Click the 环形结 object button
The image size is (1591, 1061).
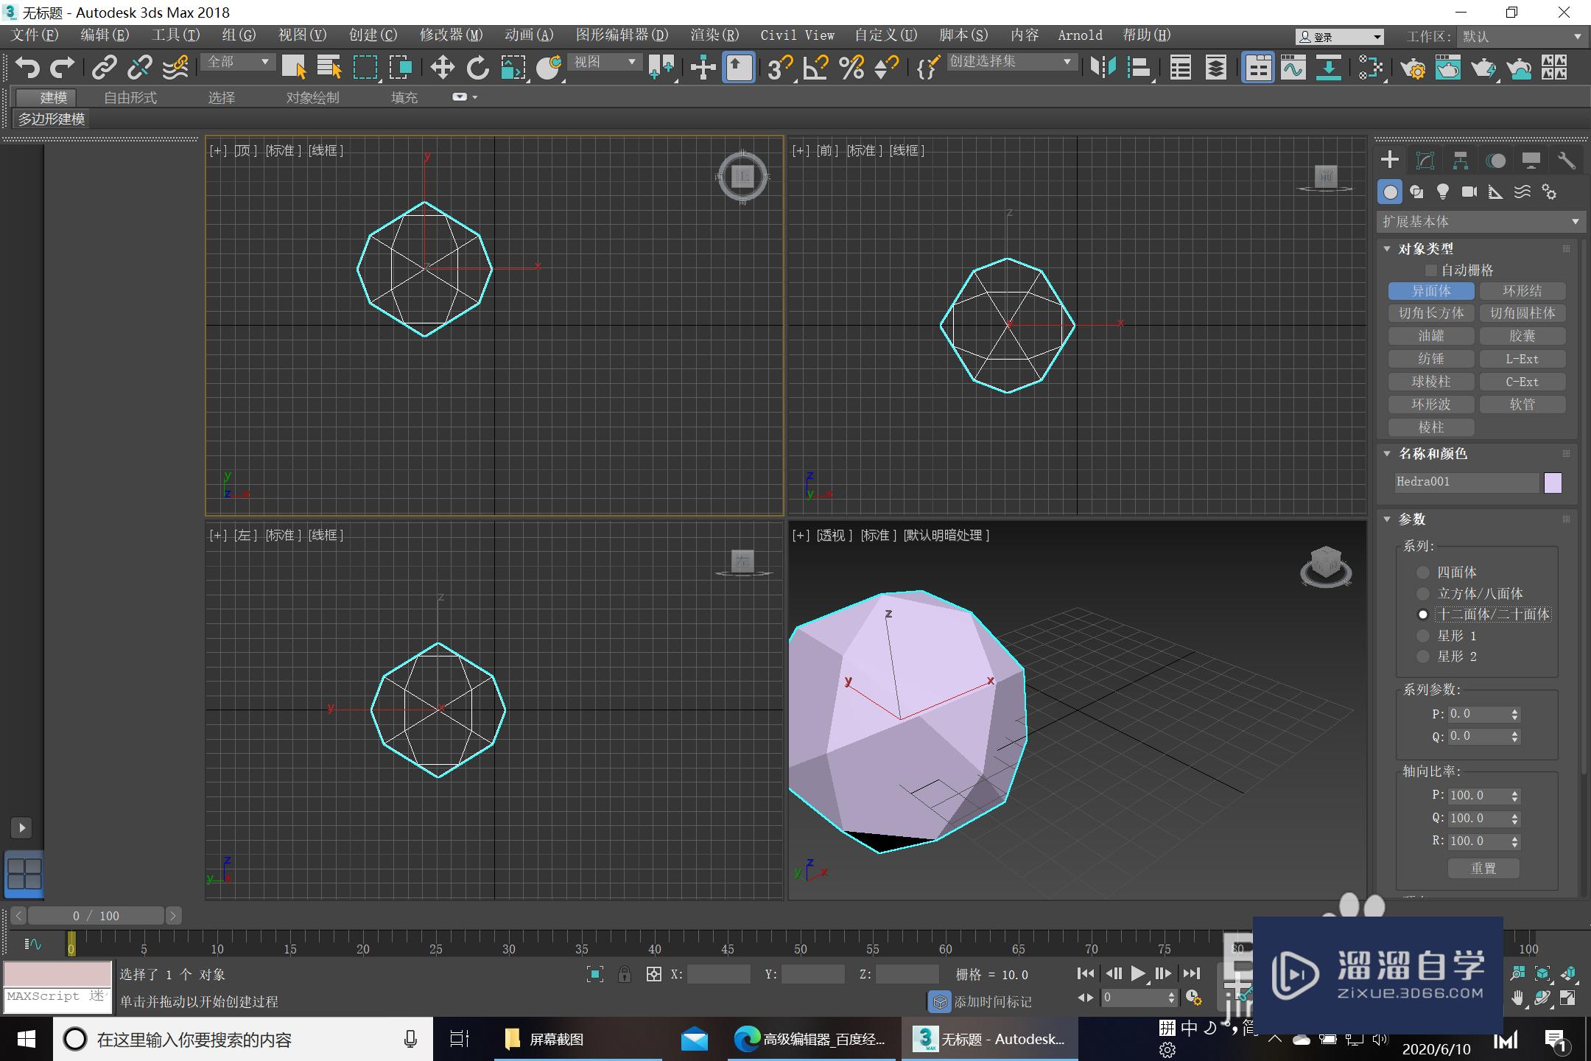pyautogui.click(x=1522, y=291)
